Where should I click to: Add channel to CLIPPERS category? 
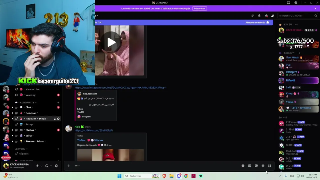[x=58, y=149]
